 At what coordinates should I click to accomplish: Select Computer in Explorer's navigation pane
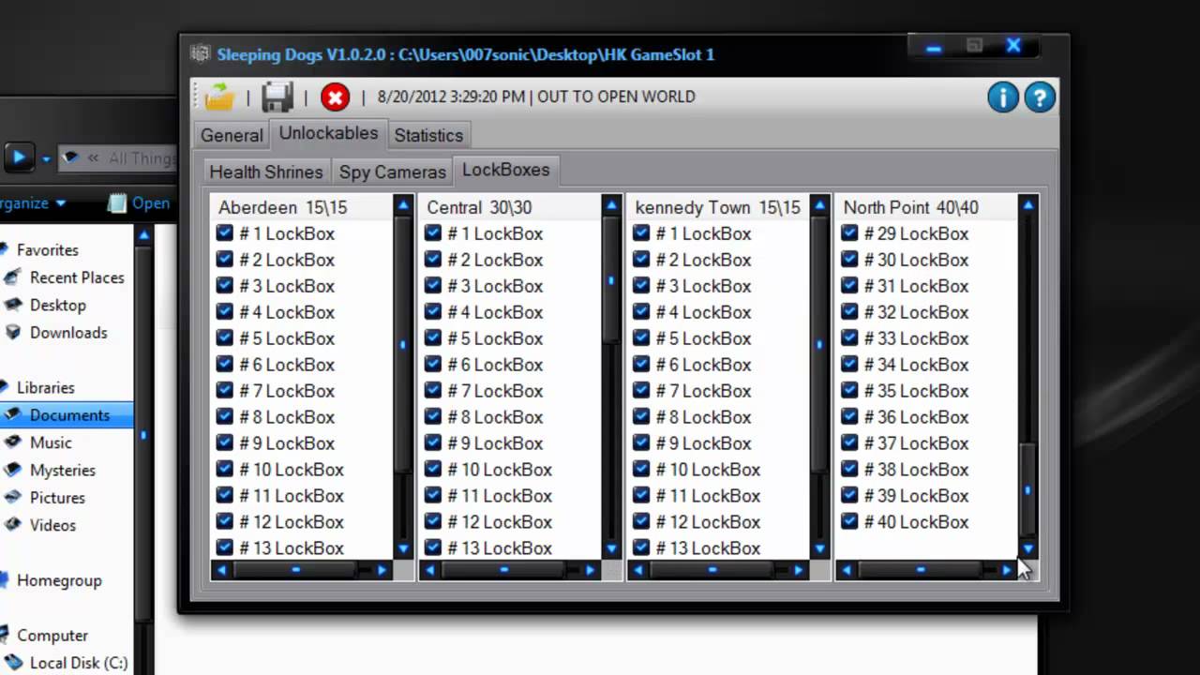click(x=52, y=636)
